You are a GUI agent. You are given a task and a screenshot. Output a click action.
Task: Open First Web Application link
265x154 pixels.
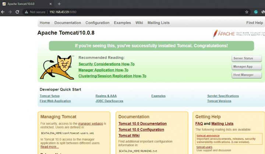tap(55, 101)
